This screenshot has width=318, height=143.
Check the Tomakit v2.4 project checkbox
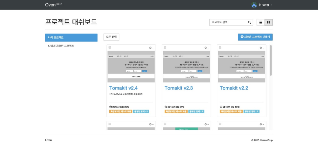click(x=110, y=48)
